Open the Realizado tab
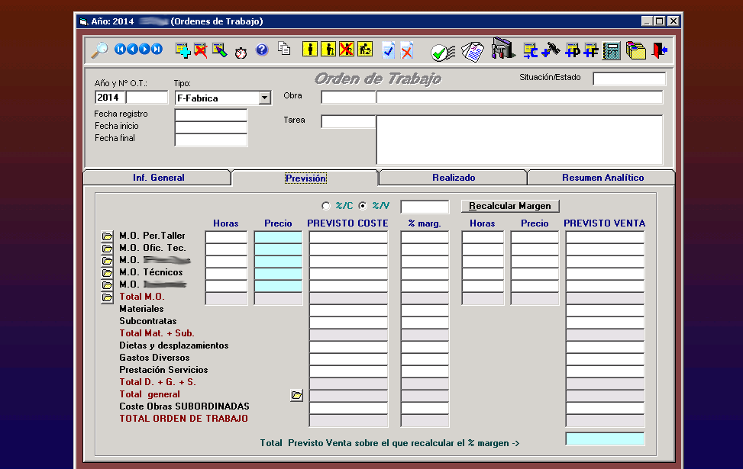 (x=454, y=178)
